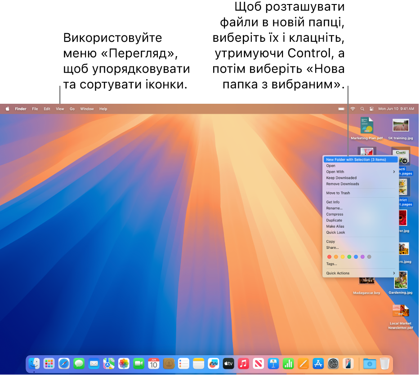Select Rename… in the context menu

tap(360, 208)
